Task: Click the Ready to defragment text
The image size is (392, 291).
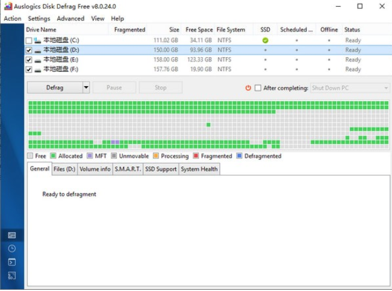Action: click(x=69, y=194)
